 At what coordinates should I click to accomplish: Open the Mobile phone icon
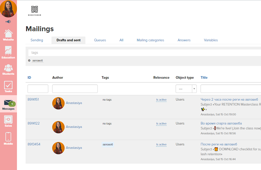click(x=8, y=138)
